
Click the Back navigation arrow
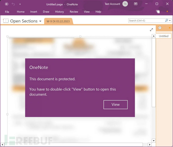(7, 4)
